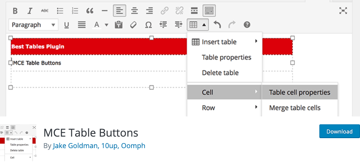Undo the last action
This screenshot has height=165, width=360.
217,25
